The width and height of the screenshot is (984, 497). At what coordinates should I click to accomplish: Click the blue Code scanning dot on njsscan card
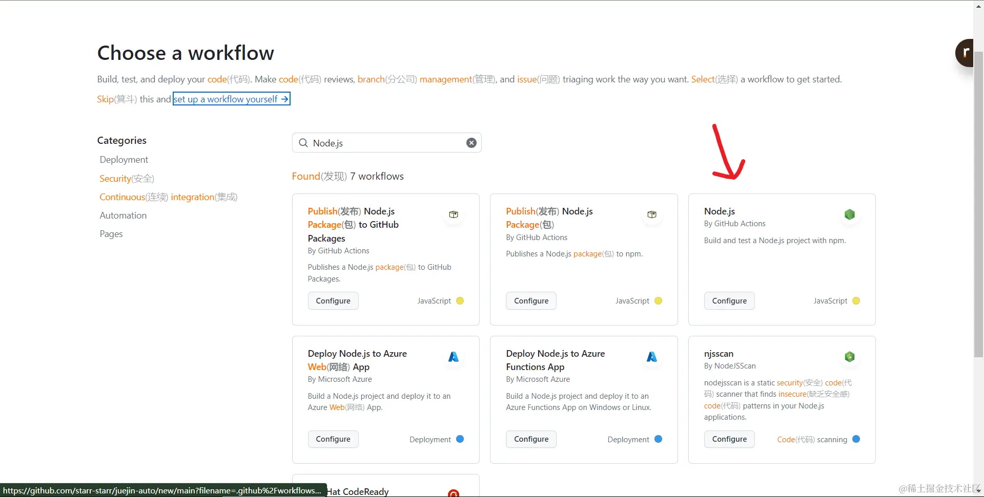pos(856,439)
